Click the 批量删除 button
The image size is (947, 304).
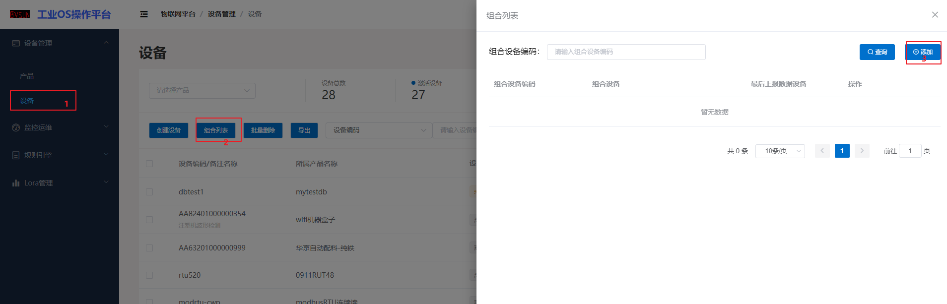(x=263, y=130)
